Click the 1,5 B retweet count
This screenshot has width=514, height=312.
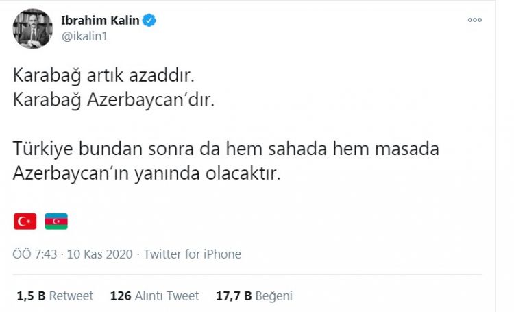pos(30,296)
